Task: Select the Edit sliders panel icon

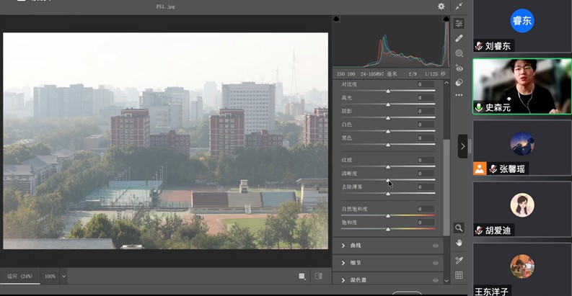Action: (459, 24)
